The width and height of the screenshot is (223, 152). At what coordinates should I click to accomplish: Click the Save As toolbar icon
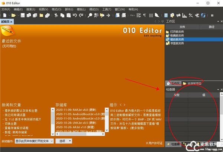tap(29, 15)
